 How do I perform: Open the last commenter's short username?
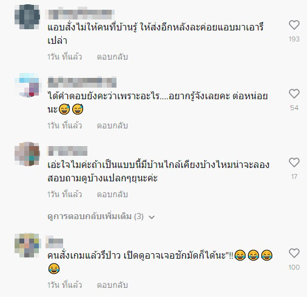[x=54, y=242]
